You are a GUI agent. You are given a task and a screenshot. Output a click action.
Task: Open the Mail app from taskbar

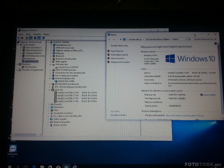(x=58, y=167)
